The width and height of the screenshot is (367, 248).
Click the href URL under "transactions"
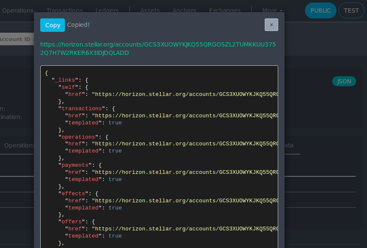click(185, 116)
